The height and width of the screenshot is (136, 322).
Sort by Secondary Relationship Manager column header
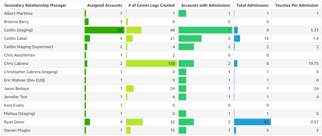[35, 5]
